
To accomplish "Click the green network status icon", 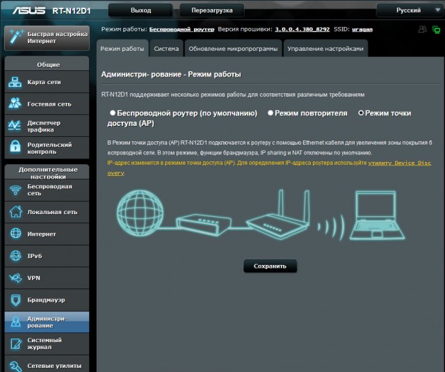I will tap(436, 29).
